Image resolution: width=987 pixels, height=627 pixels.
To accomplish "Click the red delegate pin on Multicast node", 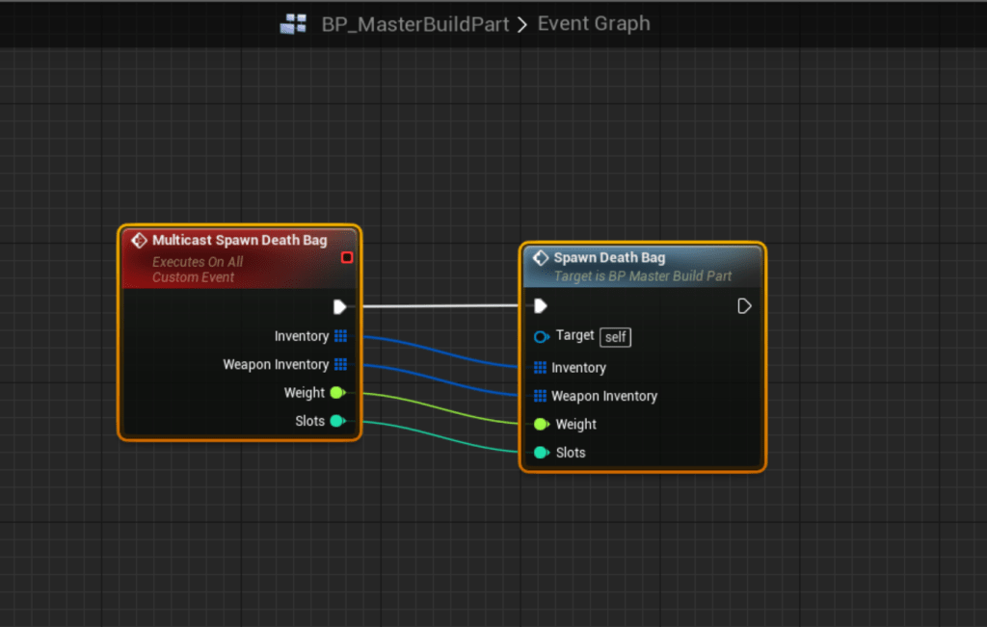I will (x=347, y=257).
